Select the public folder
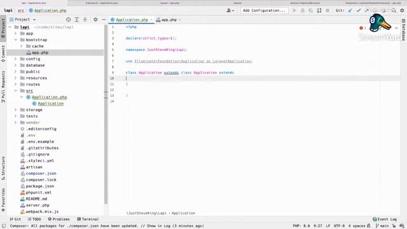The image size is (407, 229). pyautogui.click(x=32, y=72)
